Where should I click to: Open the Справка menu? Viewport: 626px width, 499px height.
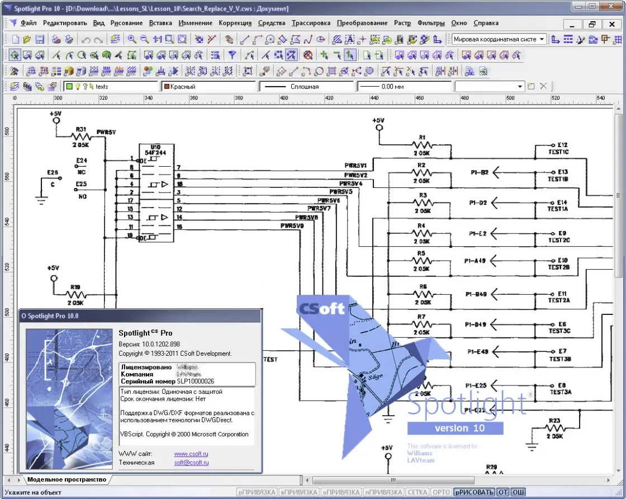486,23
